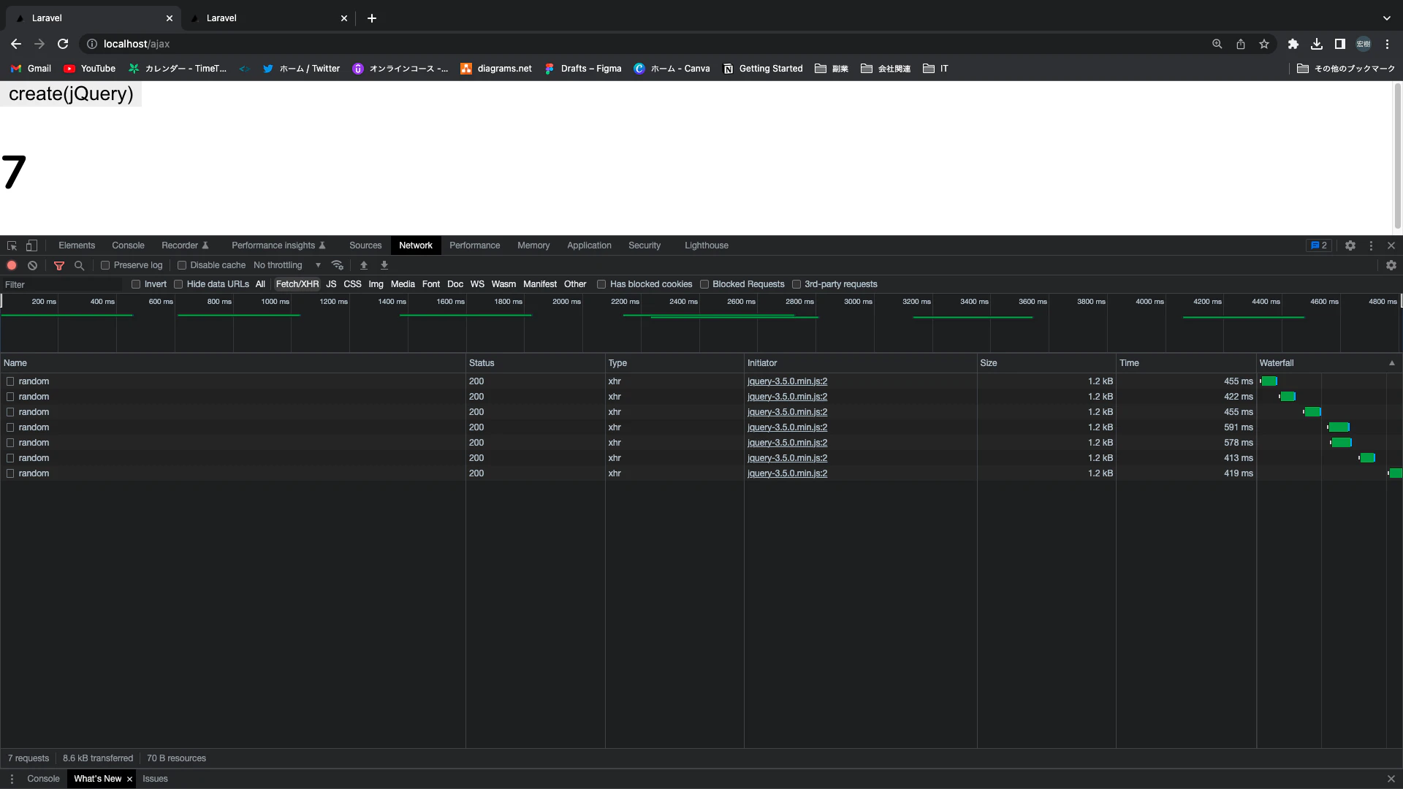The width and height of the screenshot is (1403, 789).
Task: Reload the localhost page
Action: coord(63,44)
